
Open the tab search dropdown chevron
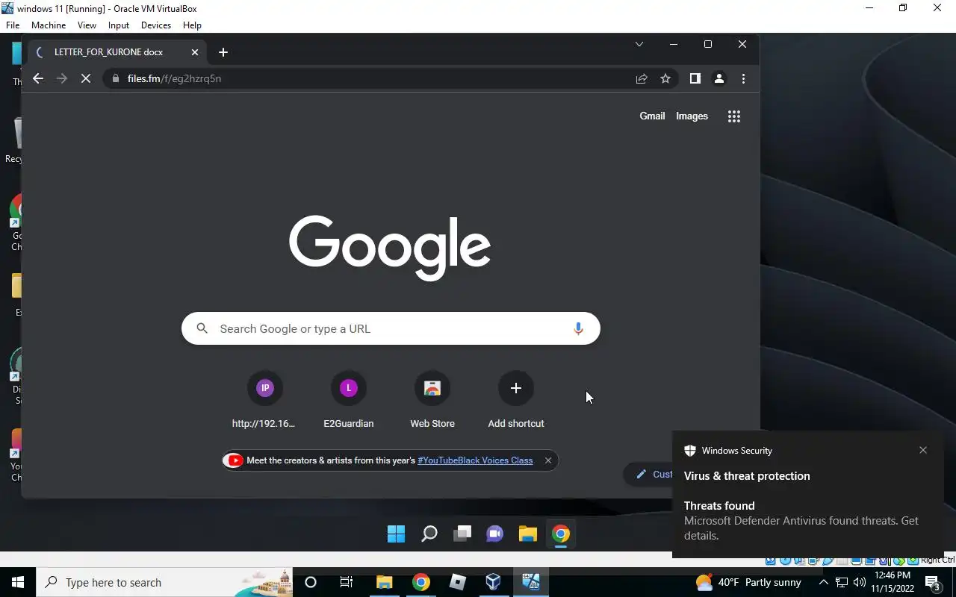pyautogui.click(x=639, y=44)
